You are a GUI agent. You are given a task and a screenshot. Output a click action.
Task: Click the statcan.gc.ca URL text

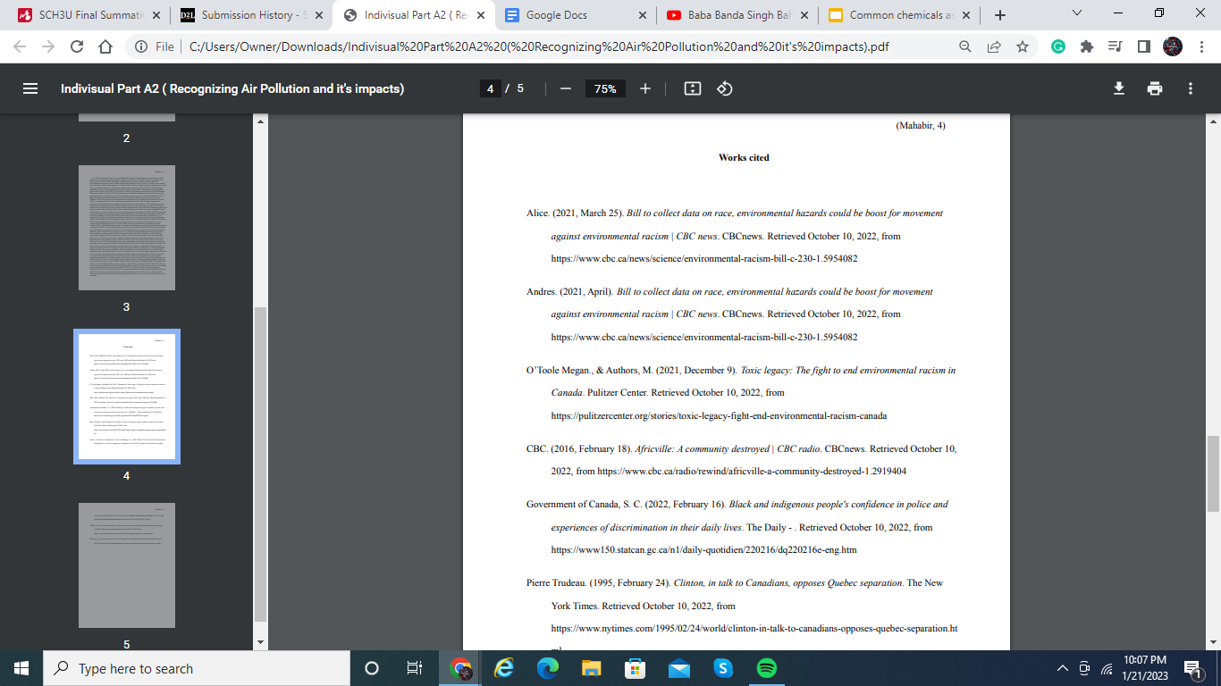click(x=703, y=549)
